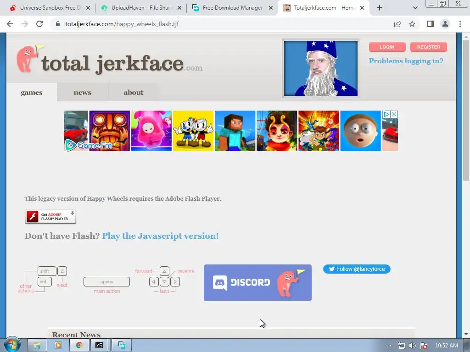Click Get Adobe Flash Player badge
This screenshot has height=352, width=470.
coord(50,217)
